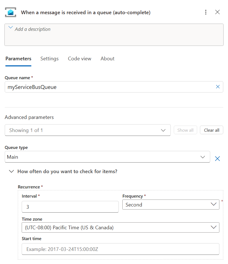This screenshot has width=228, height=264.
Task: Collapse How often do you want to check
Action: coord(11,171)
